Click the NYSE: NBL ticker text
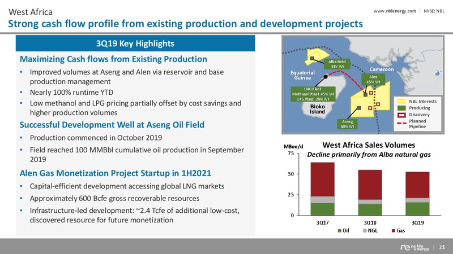Viewport: 453px width, 254px height. pyautogui.click(x=434, y=11)
